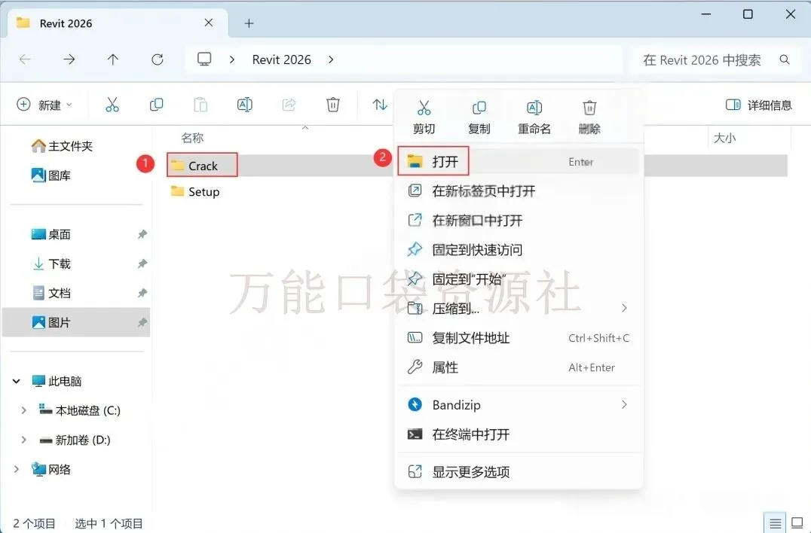Choose 在新标签页中打开
The image size is (811, 533).
(x=519, y=191)
